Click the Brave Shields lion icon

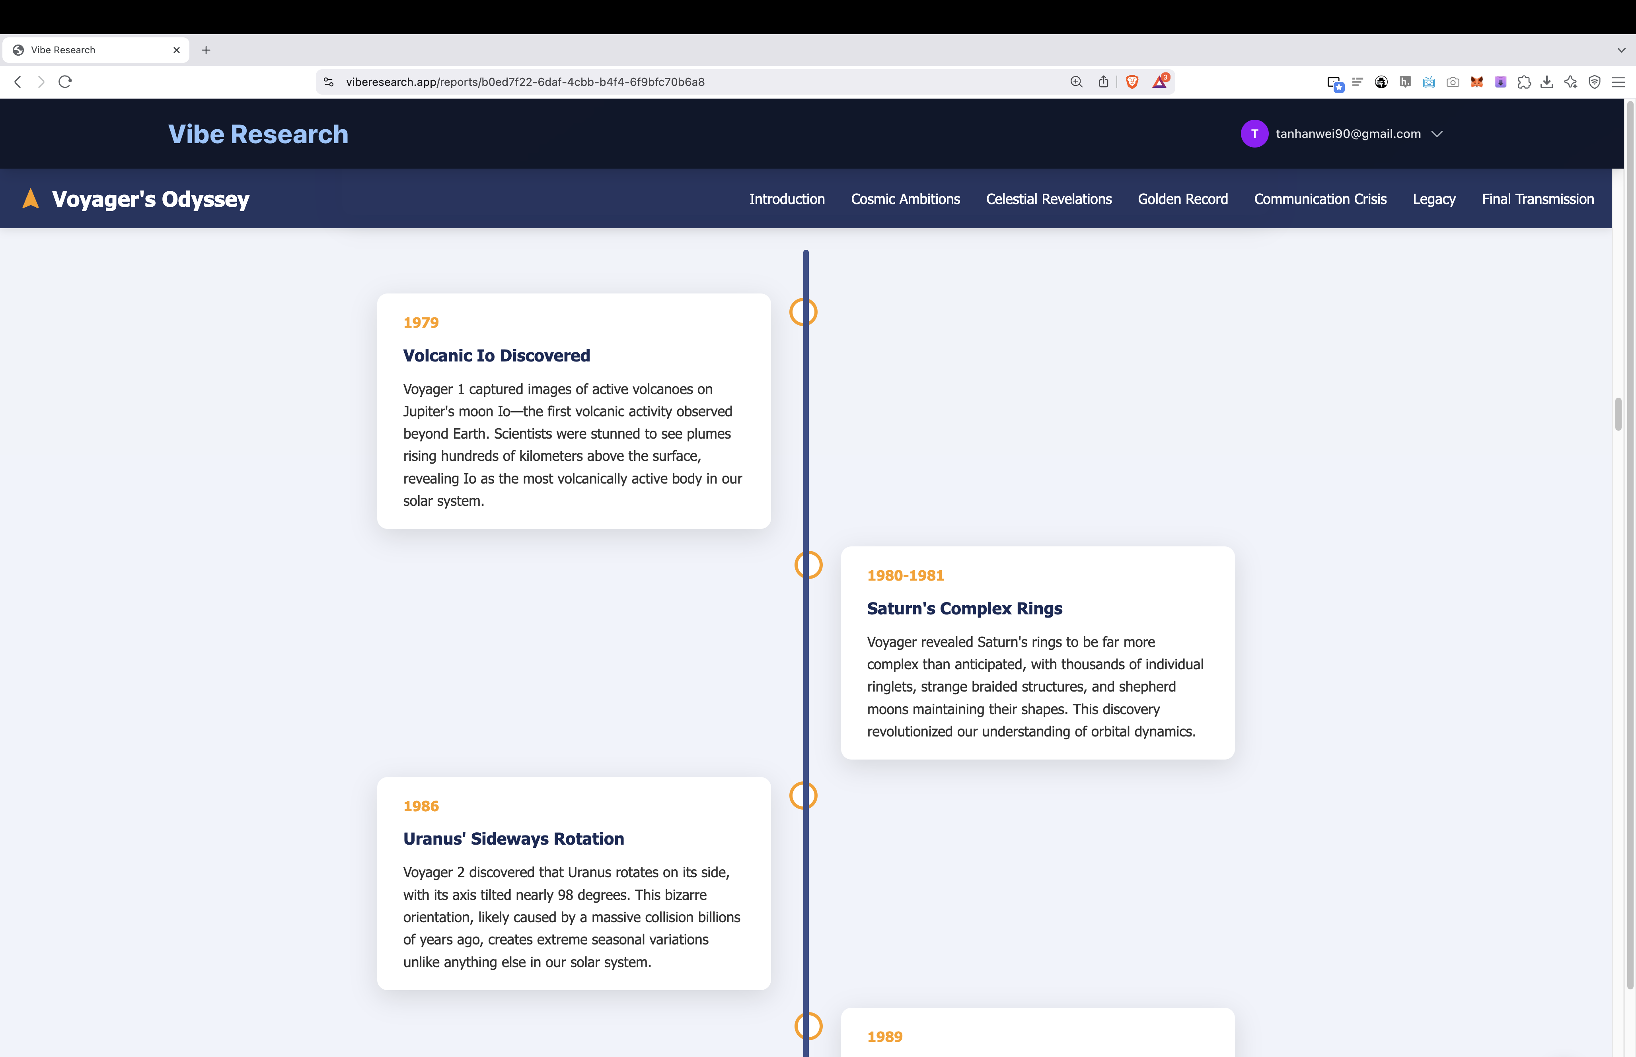1132,82
